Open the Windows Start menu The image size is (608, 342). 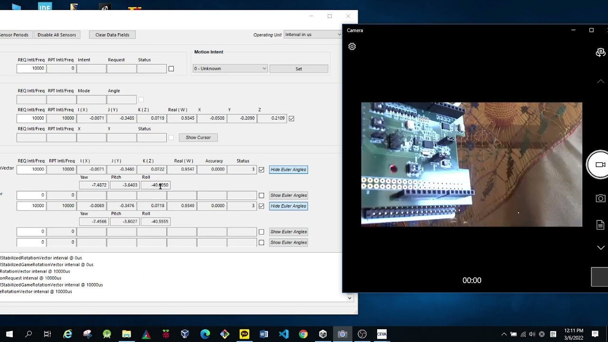[x=9, y=334]
